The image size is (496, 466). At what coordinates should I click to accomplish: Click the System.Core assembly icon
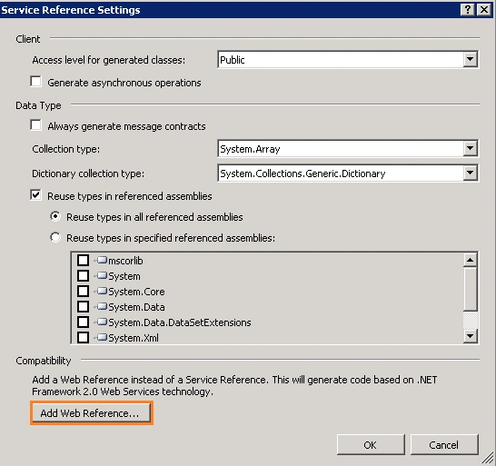(101, 291)
